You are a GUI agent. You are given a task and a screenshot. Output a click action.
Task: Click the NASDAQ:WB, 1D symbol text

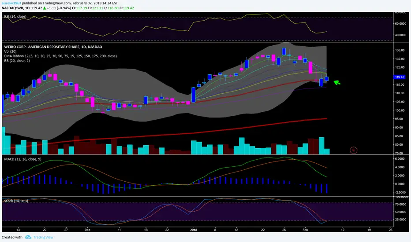(15, 8)
